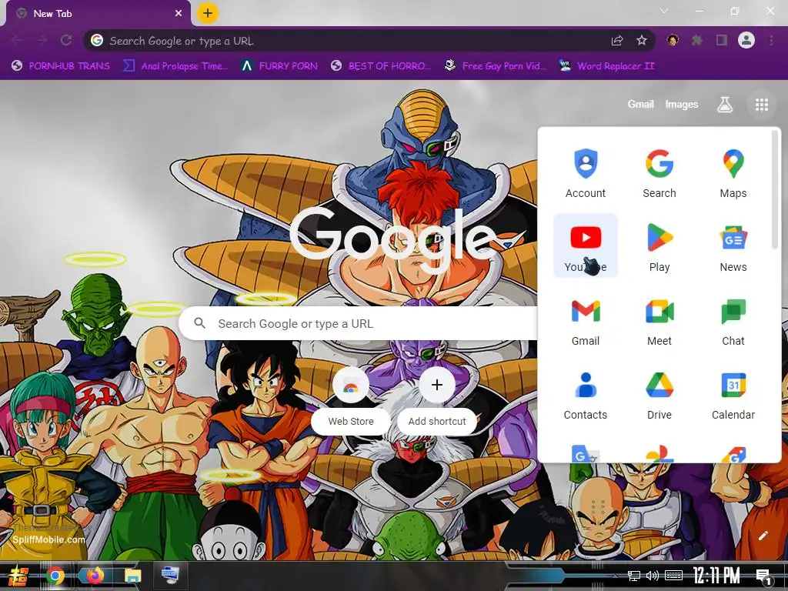Close the Google apps grid launcher
Screen dimensions: 788x591
(761, 105)
